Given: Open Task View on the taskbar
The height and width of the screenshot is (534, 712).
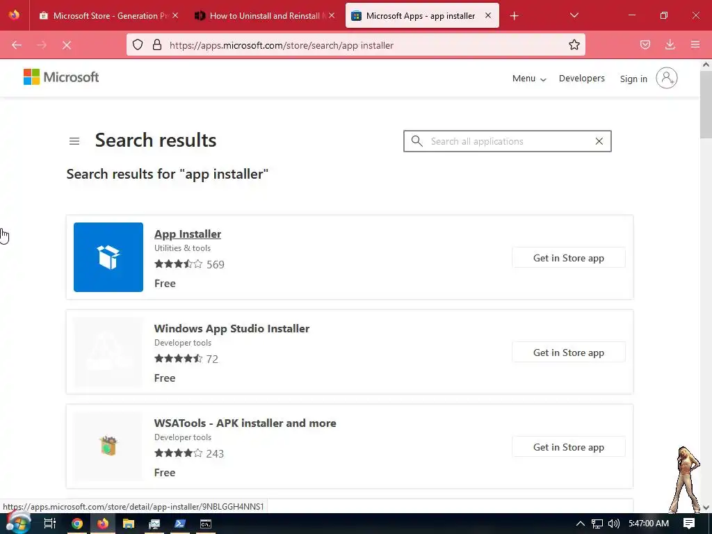Looking at the screenshot, I should pos(50,524).
